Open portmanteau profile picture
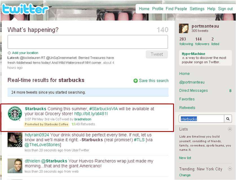This screenshot has width=236, height=180. [184, 28]
